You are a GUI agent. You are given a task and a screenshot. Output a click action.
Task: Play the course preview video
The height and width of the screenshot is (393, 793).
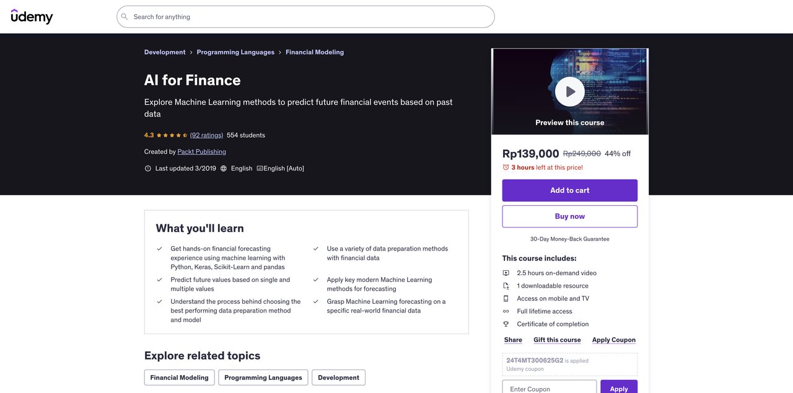point(569,92)
